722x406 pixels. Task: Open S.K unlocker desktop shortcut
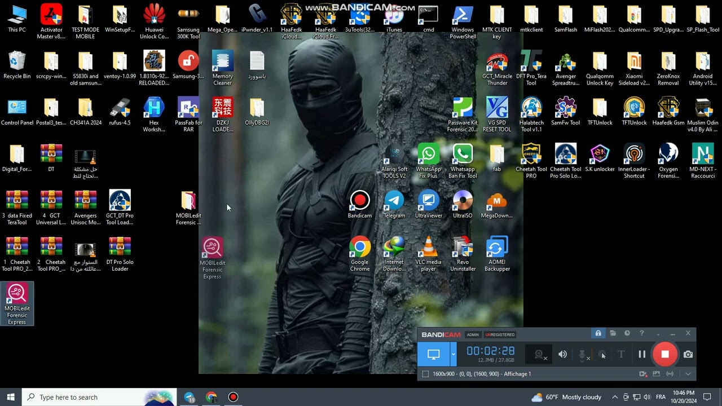point(600,158)
